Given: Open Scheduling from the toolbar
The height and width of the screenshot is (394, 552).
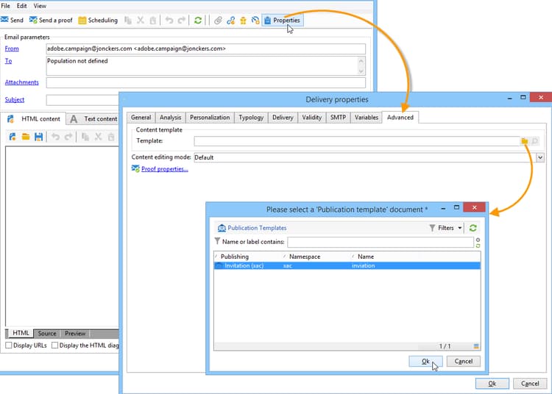Looking at the screenshot, I should pyautogui.click(x=98, y=20).
